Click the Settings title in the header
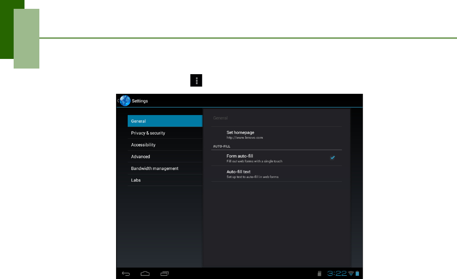Screen dimensions: 457x279 [140, 101]
